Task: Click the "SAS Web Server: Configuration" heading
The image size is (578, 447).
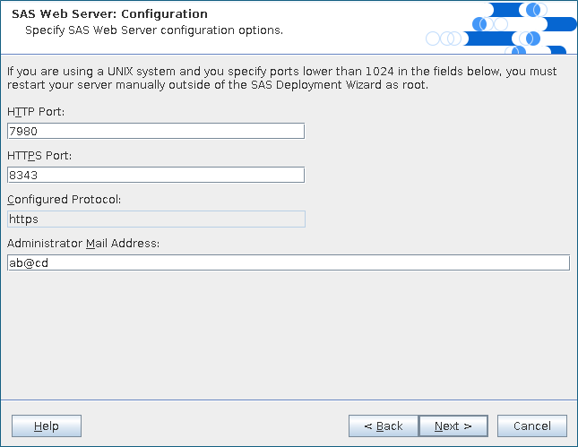Action: 109,14
